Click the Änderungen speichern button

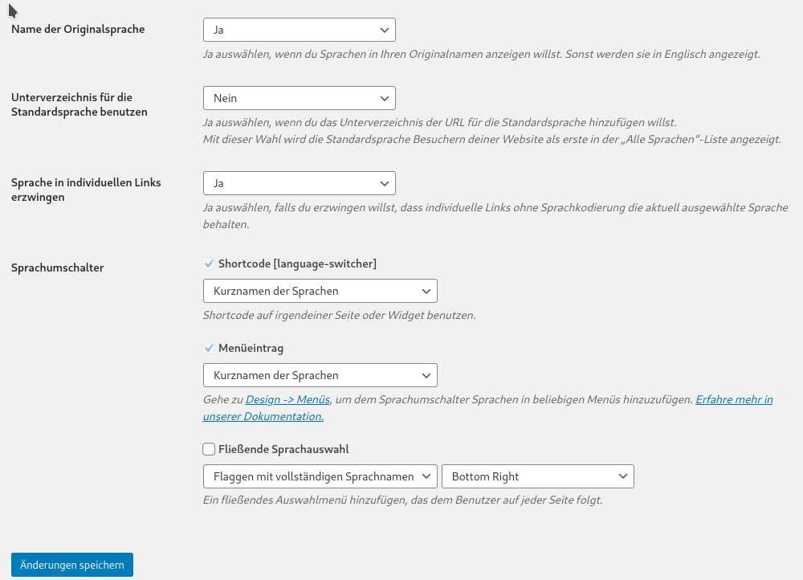click(x=72, y=565)
